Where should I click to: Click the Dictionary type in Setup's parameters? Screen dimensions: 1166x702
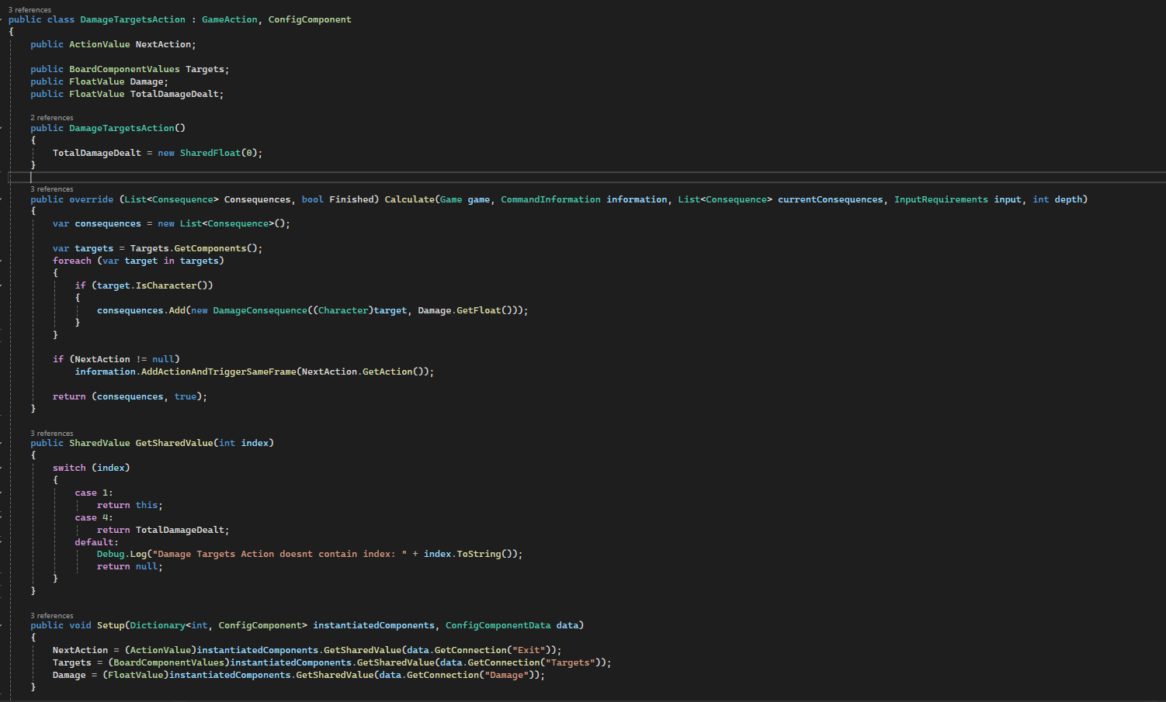click(158, 625)
